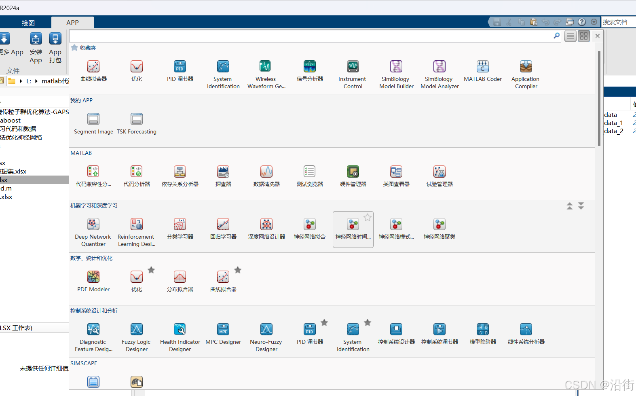This screenshot has height=396, width=636.
Task: Open MATLAB help question mark icon
Action: [x=582, y=22]
